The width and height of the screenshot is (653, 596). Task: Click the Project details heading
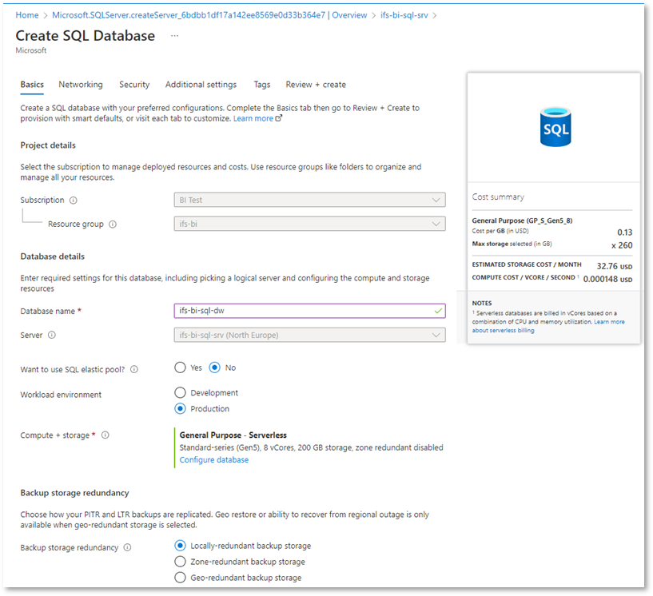click(48, 145)
